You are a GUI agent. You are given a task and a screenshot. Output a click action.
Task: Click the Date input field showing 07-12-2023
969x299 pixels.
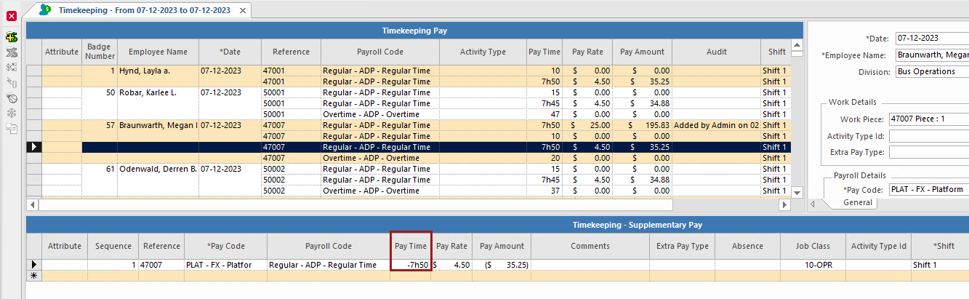coord(932,38)
